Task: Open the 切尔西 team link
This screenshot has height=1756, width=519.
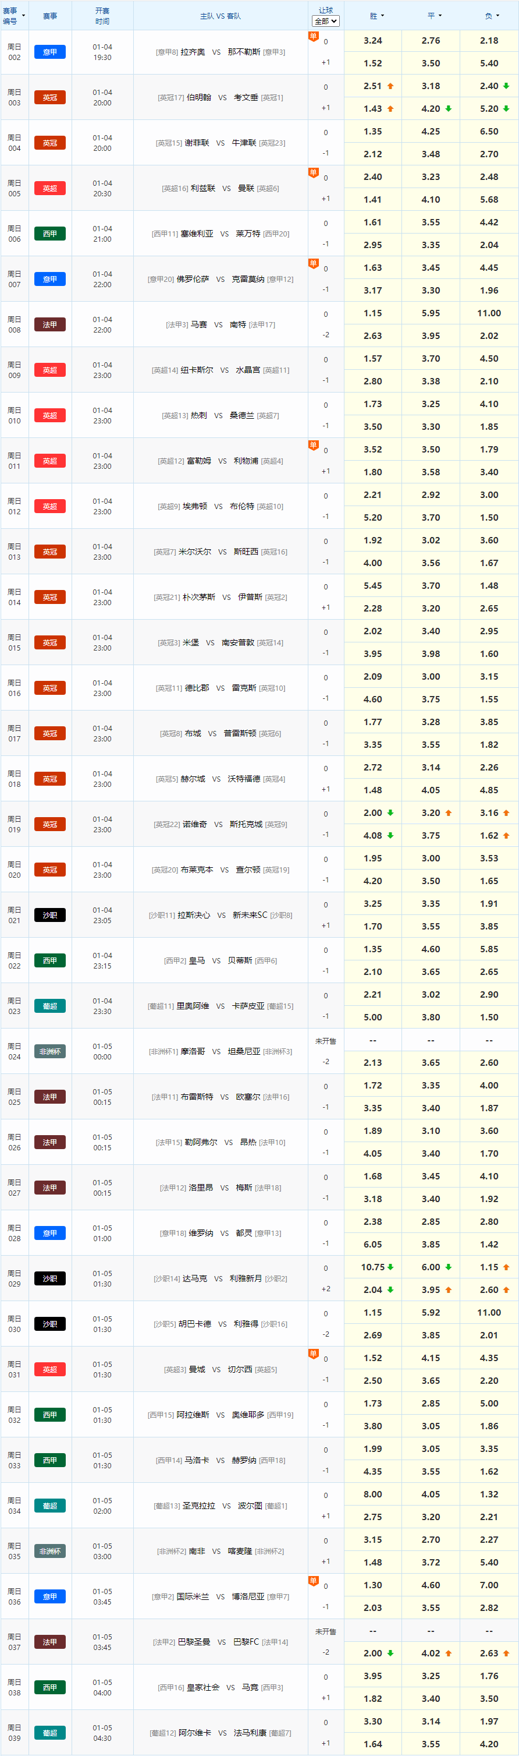Action: click(240, 1369)
